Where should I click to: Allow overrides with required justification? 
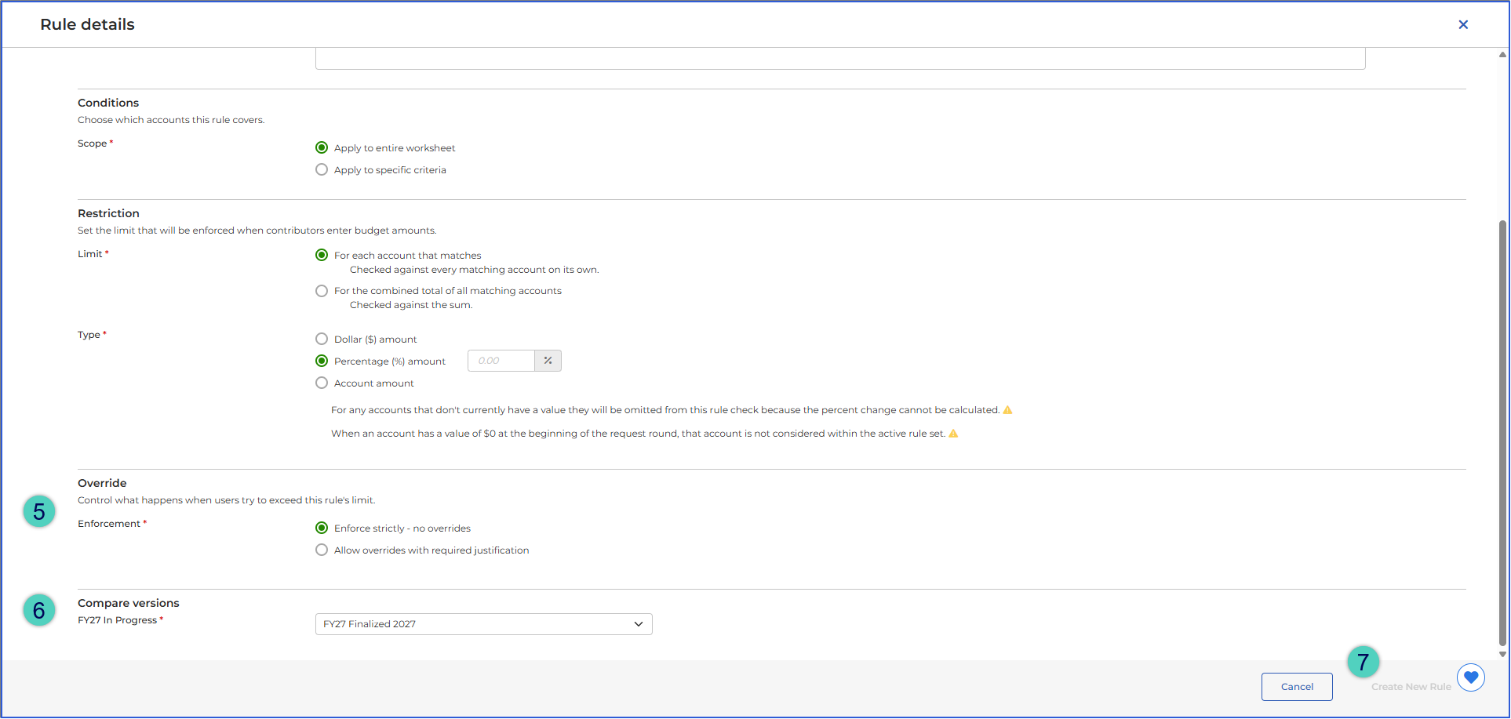(x=322, y=550)
